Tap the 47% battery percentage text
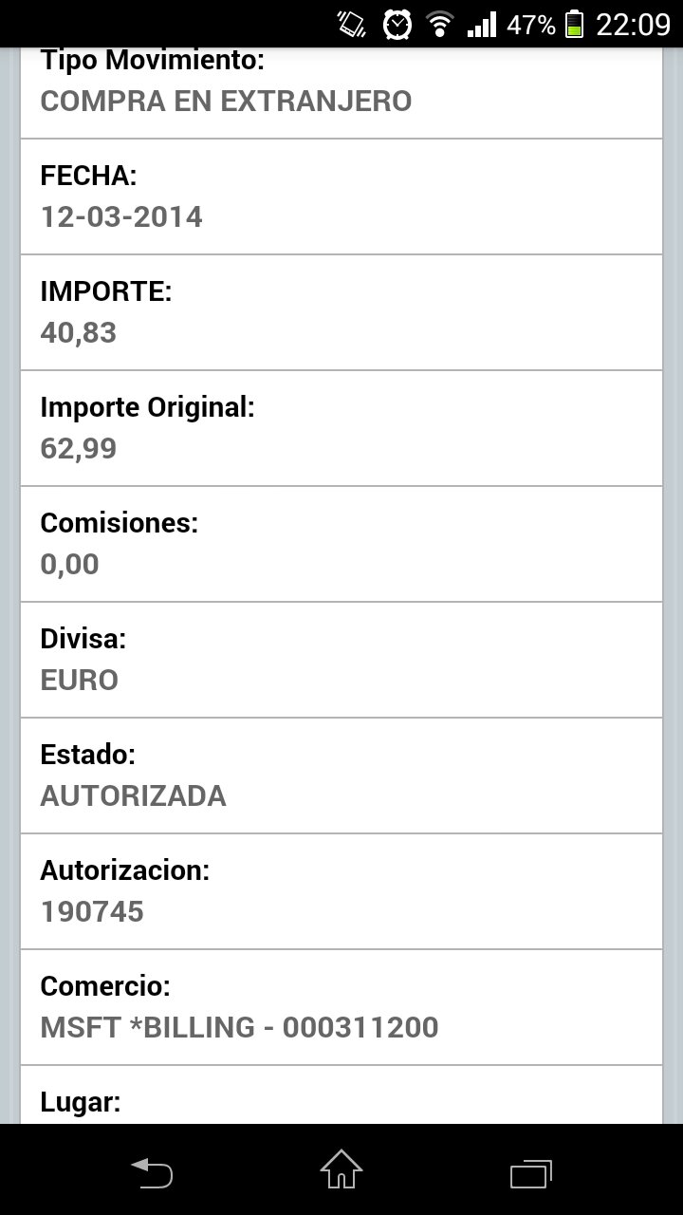The height and width of the screenshot is (1215, 683). coord(530,25)
